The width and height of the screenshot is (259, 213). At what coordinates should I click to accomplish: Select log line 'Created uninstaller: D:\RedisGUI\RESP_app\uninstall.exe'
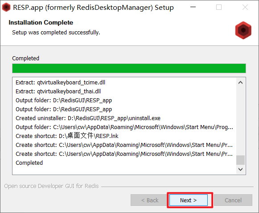[88, 118]
